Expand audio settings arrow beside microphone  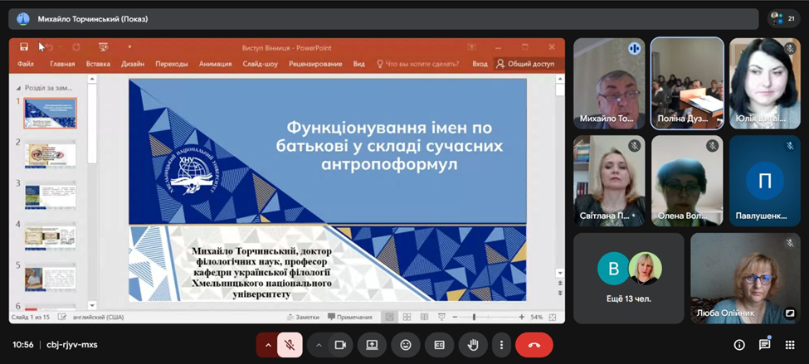(267, 345)
